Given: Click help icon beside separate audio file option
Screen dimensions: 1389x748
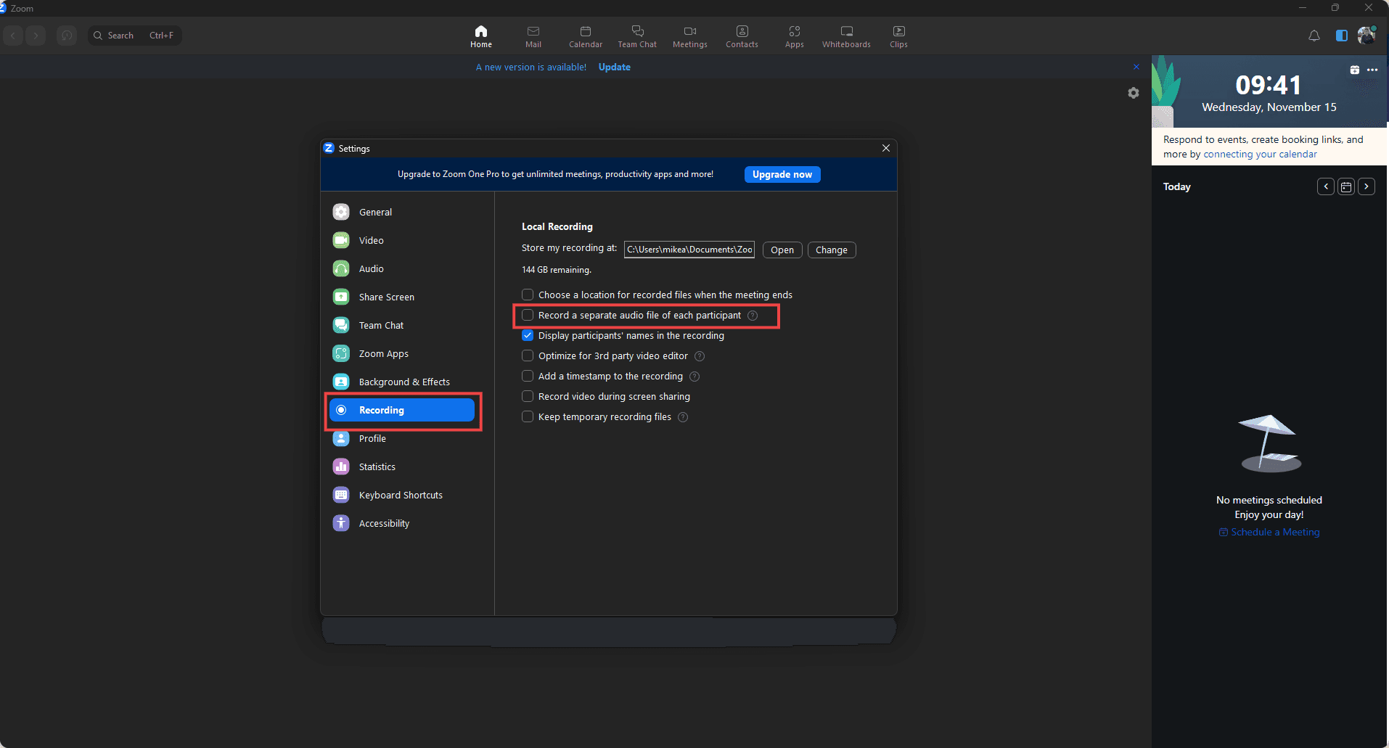Looking at the screenshot, I should (x=753, y=316).
